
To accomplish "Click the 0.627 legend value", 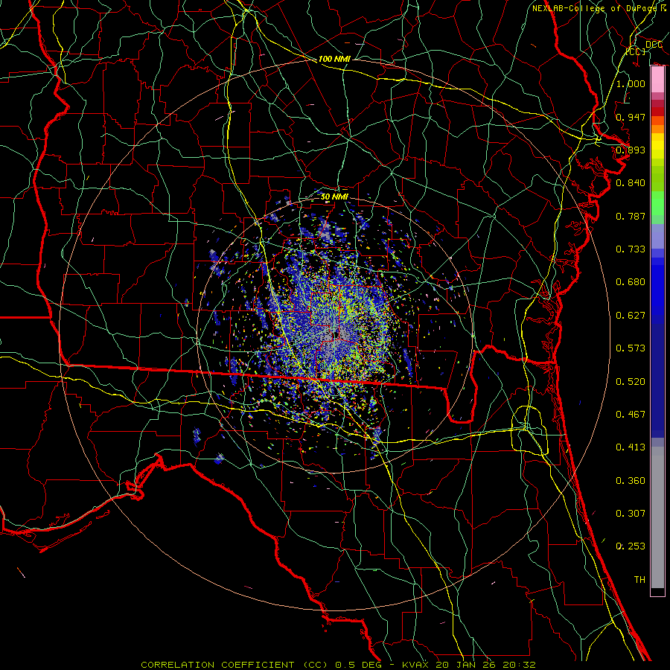I will (x=631, y=316).
